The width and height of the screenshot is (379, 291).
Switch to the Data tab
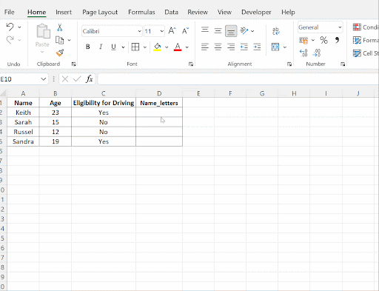[x=171, y=12]
